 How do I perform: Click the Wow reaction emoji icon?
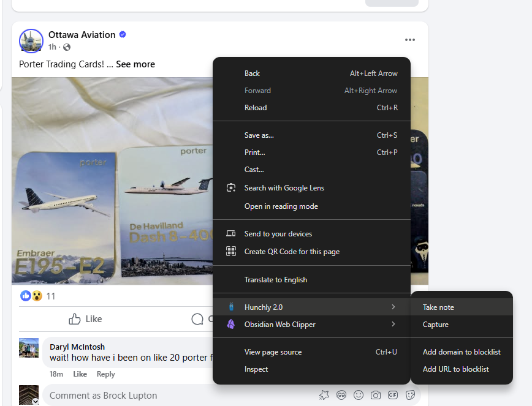37,296
